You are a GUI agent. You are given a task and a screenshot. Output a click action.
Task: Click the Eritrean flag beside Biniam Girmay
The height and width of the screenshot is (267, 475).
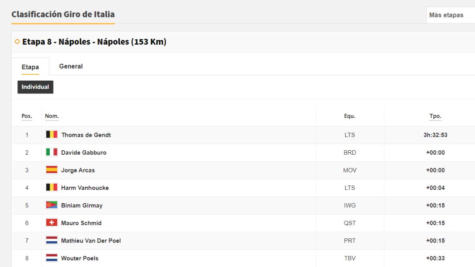pyautogui.click(x=52, y=205)
